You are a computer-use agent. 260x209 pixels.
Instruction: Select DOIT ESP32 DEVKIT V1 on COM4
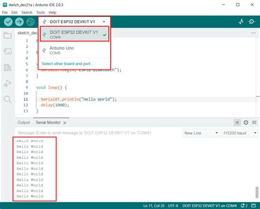pos(75,34)
